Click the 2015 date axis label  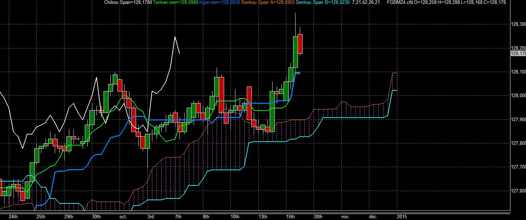point(402,216)
